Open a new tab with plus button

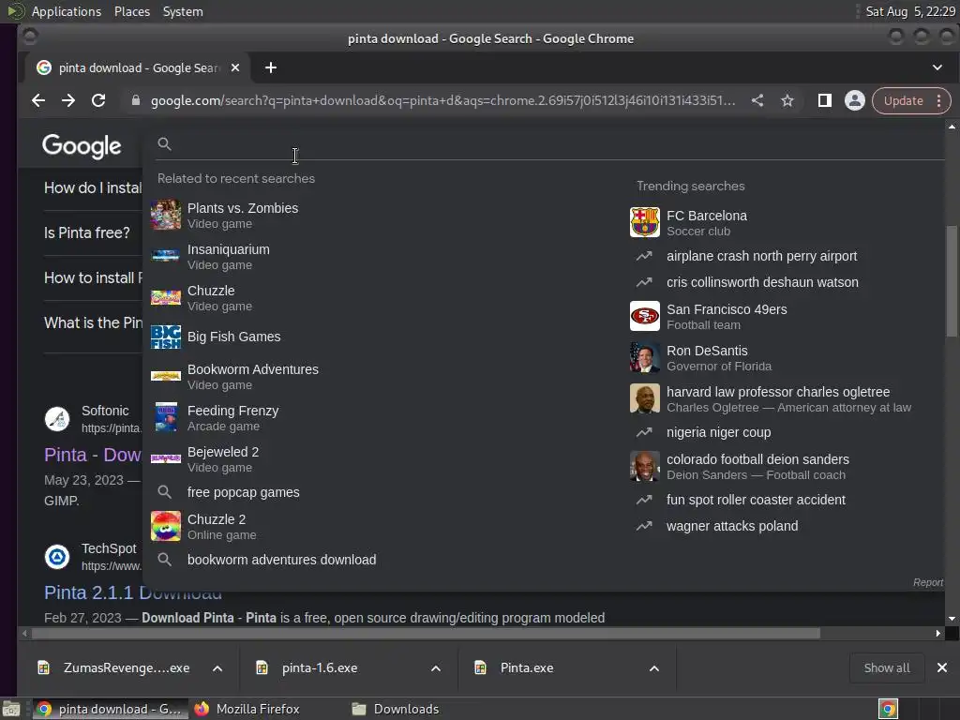point(271,67)
